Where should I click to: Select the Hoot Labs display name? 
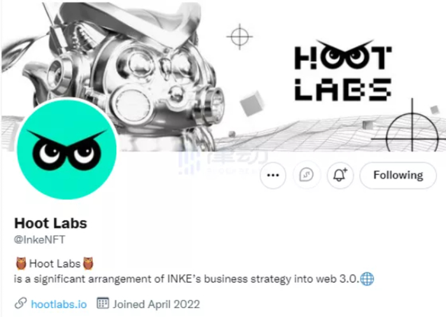[50, 223]
